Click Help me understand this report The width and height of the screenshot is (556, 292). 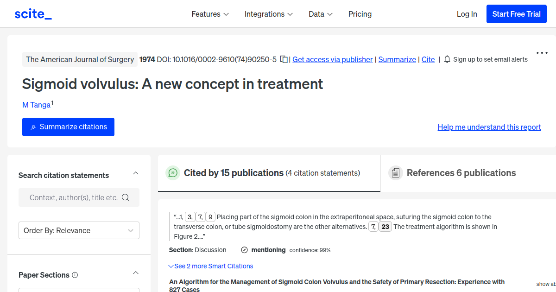489,127
